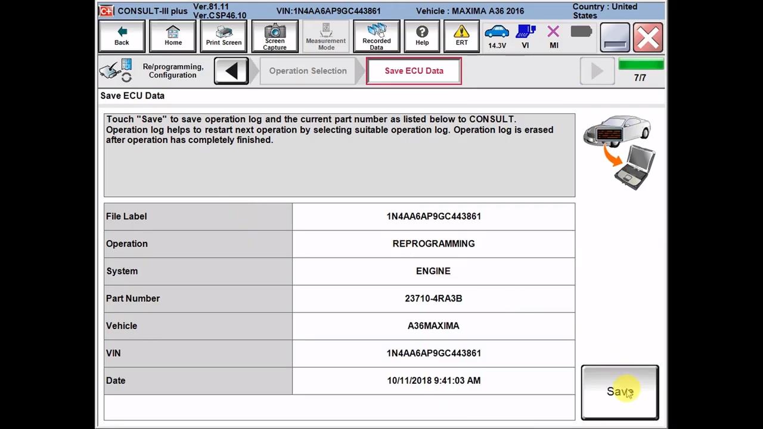Check the 14.3V vehicle battery indicator
The height and width of the screenshot is (429, 763).
point(497,37)
